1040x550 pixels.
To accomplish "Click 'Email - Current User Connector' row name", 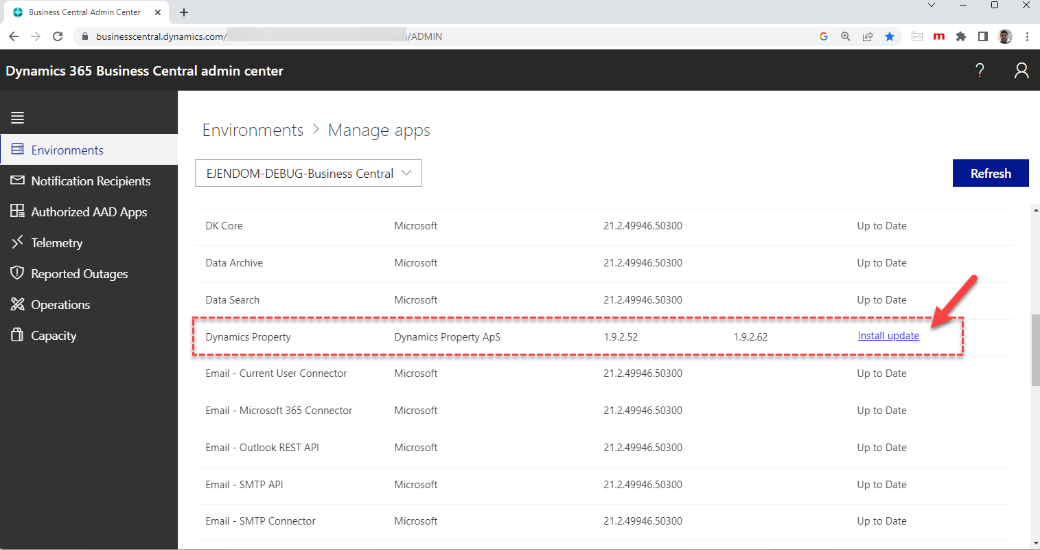I will click(x=276, y=374).
